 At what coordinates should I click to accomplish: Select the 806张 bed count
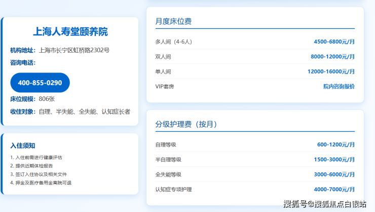(47, 99)
